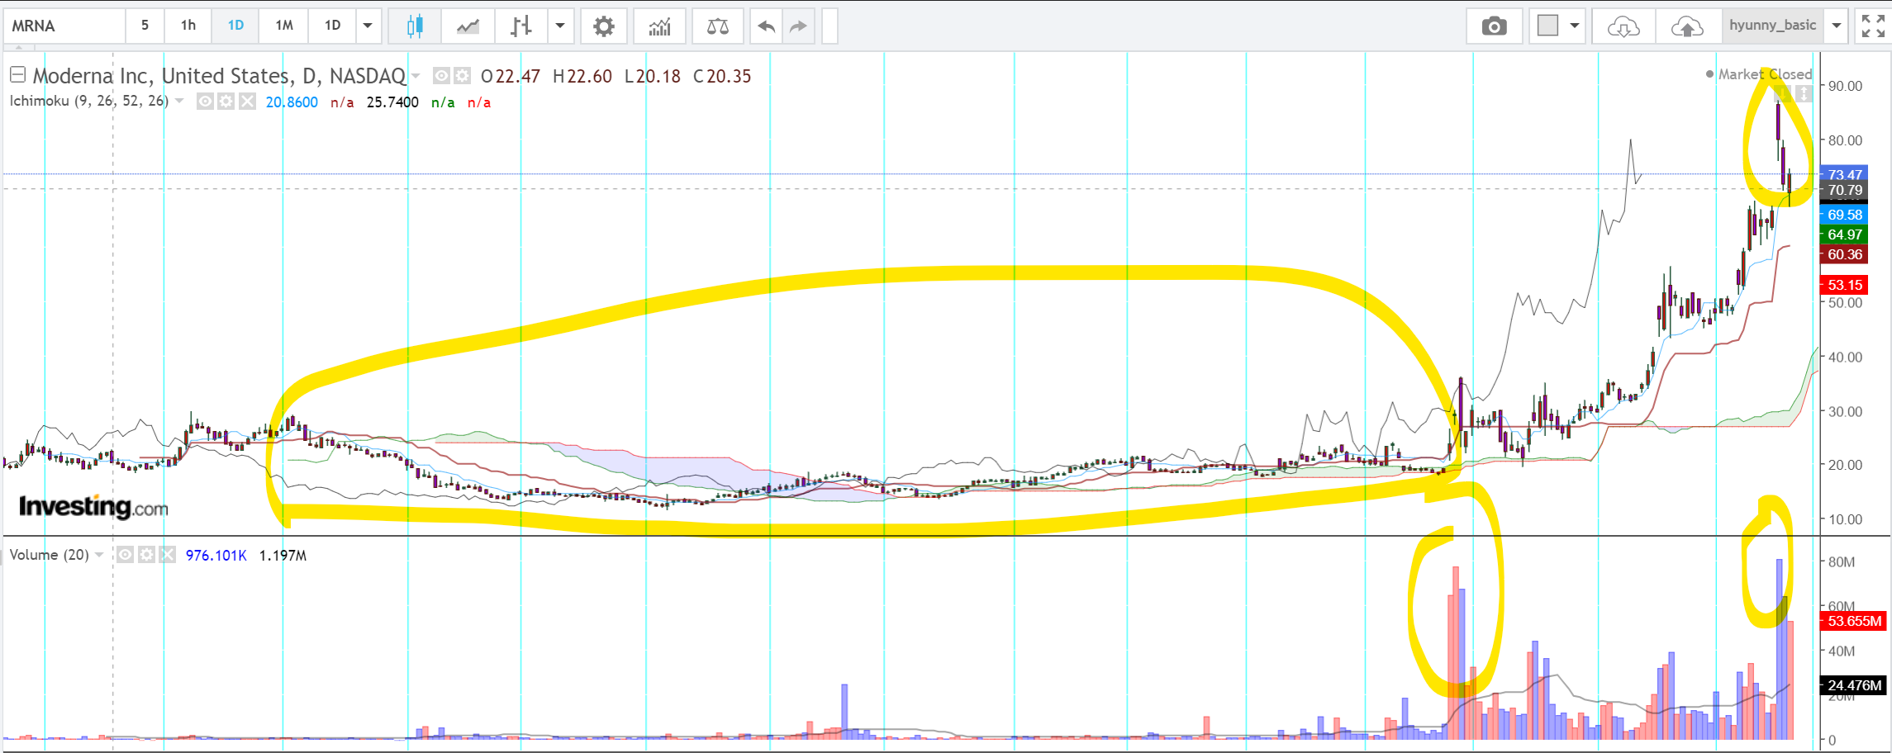Screen dimensions: 1892x753
Task: Click the close value C20.35
Action: 722,77
